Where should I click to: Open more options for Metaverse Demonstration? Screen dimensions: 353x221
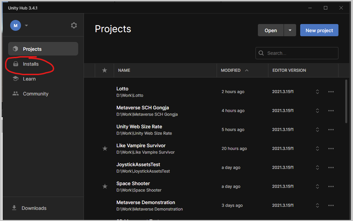(x=331, y=205)
